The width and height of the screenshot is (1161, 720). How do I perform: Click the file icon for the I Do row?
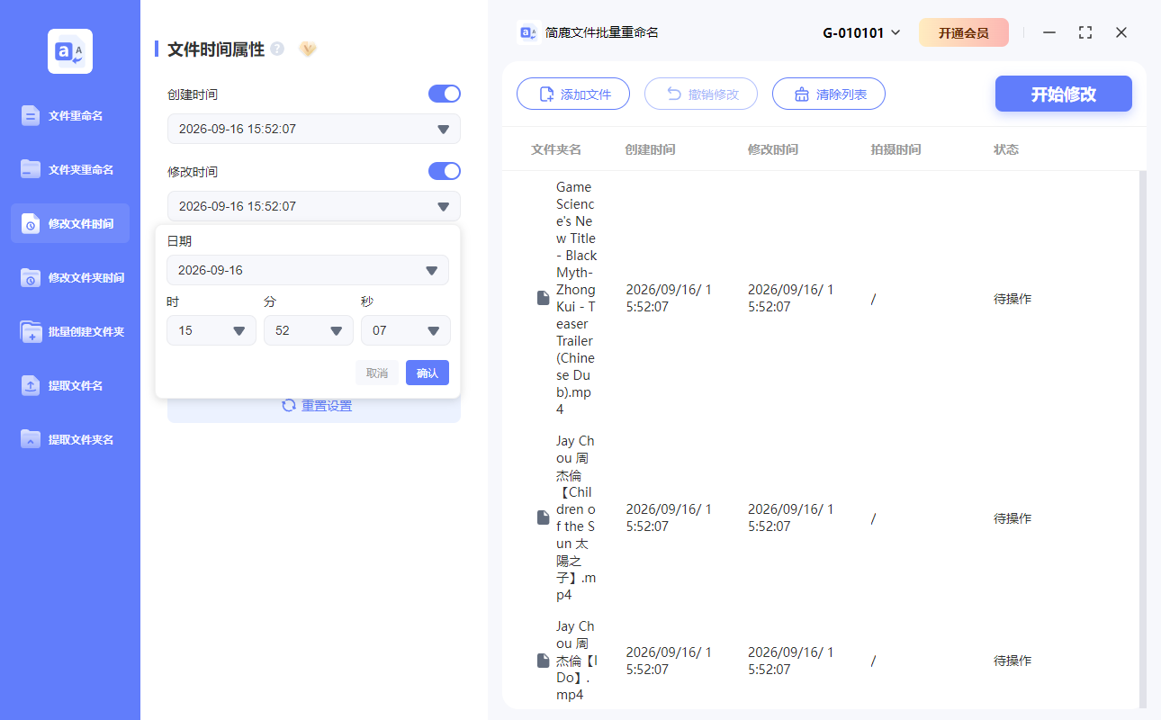543,661
